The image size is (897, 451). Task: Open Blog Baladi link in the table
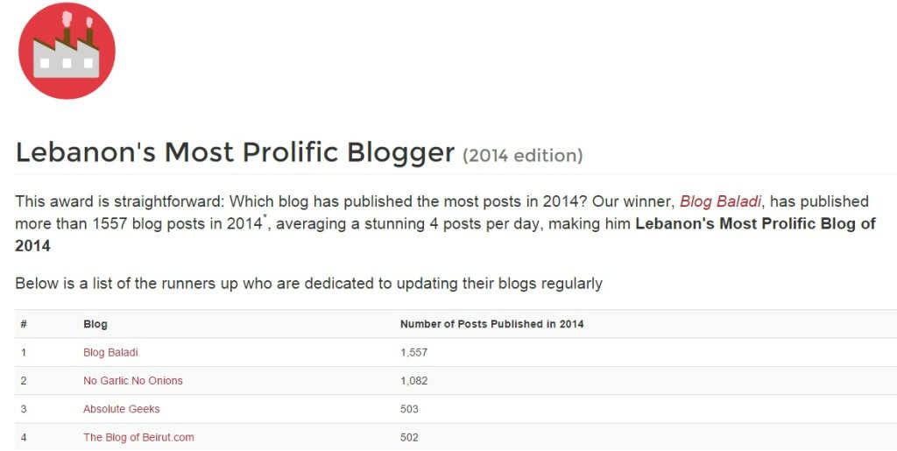coord(110,352)
